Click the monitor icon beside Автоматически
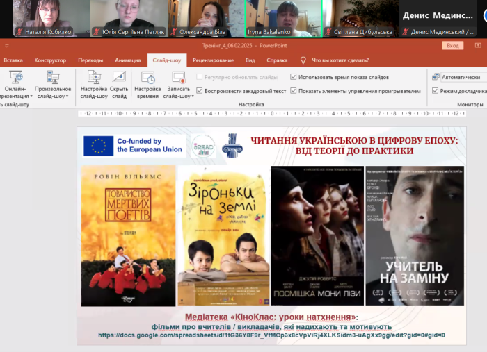This screenshot has width=487, height=352. pos(436,77)
